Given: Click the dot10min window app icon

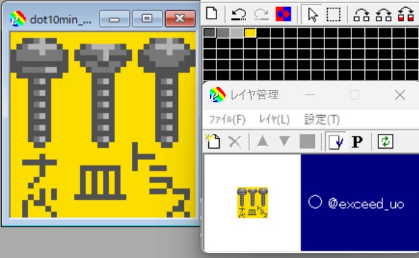Looking at the screenshot, I should (x=18, y=19).
